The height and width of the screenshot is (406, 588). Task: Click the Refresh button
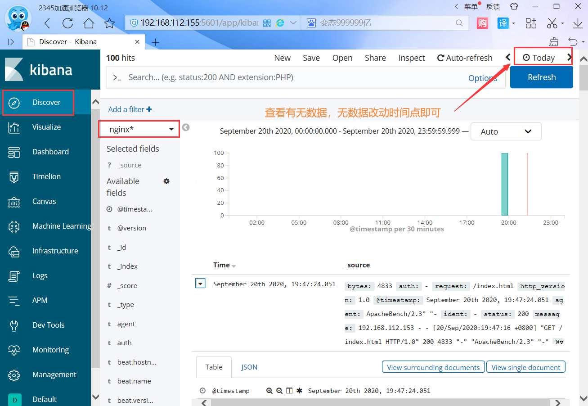(x=542, y=77)
